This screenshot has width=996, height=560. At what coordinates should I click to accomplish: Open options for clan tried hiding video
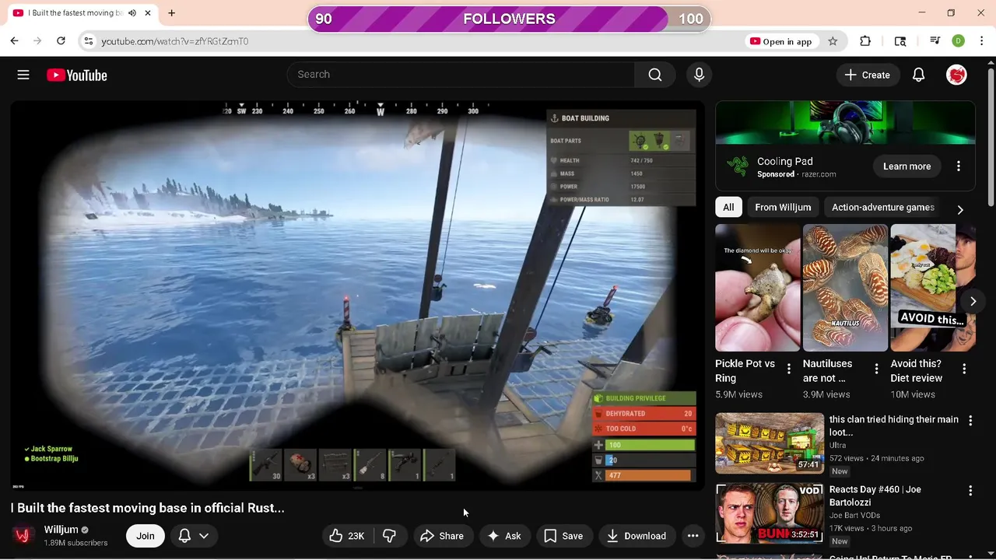(x=970, y=421)
